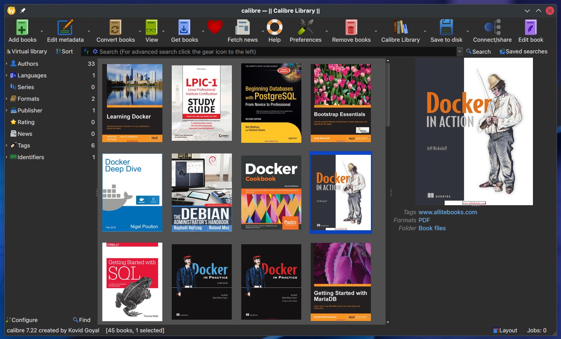Screen dimensions: 561x339
Task: Open the Help lifebuoy icon
Action: (x=274, y=27)
